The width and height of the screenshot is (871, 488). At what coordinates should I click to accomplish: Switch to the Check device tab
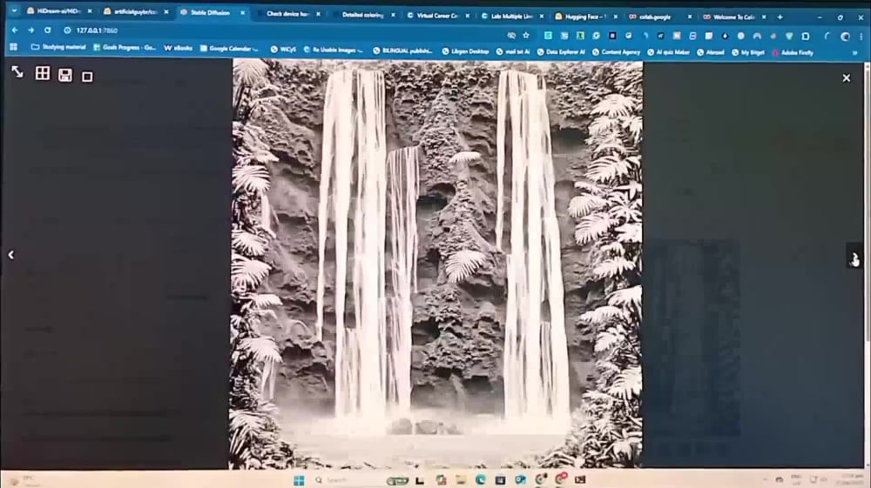287,14
